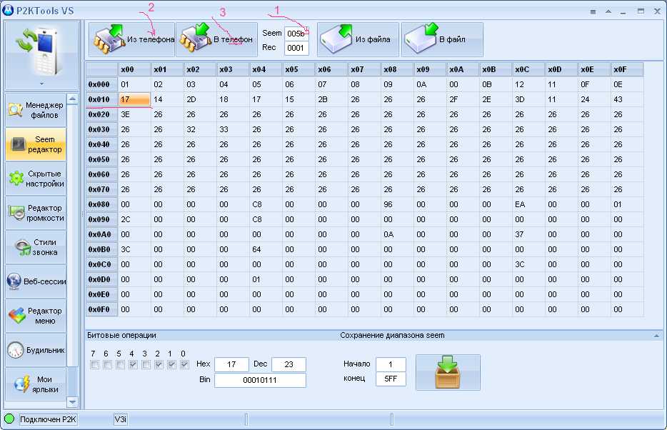The width and height of the screenshot is (667, 430).
Task: Select cell 96 in row 0x080
Action: point(397,204)
